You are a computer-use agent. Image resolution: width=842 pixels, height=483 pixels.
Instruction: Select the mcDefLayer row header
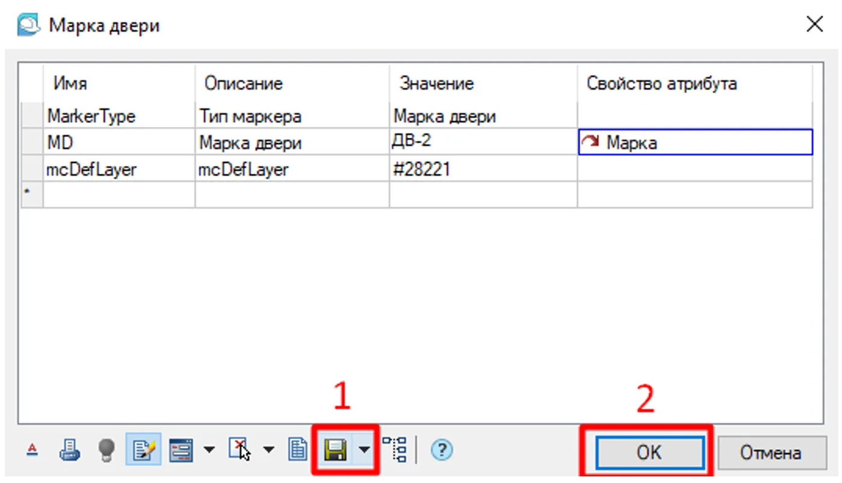(32, 170)
